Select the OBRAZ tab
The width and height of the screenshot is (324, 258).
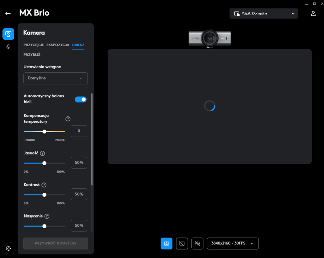point(78,45)
